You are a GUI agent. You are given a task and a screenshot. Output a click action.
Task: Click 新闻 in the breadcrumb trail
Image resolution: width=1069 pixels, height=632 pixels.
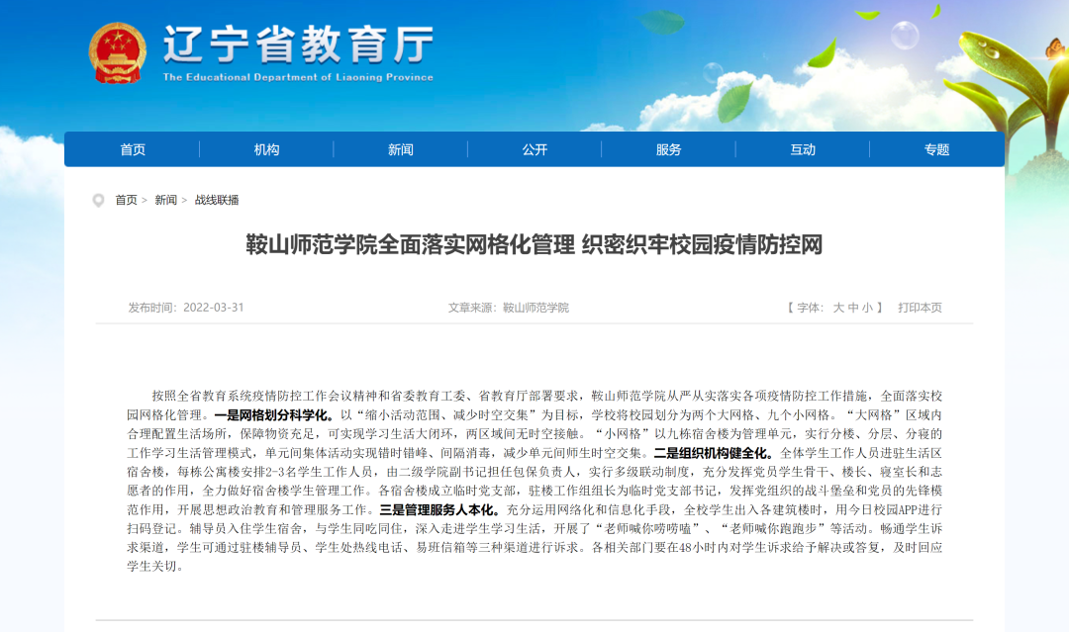(x=165, y=200)
